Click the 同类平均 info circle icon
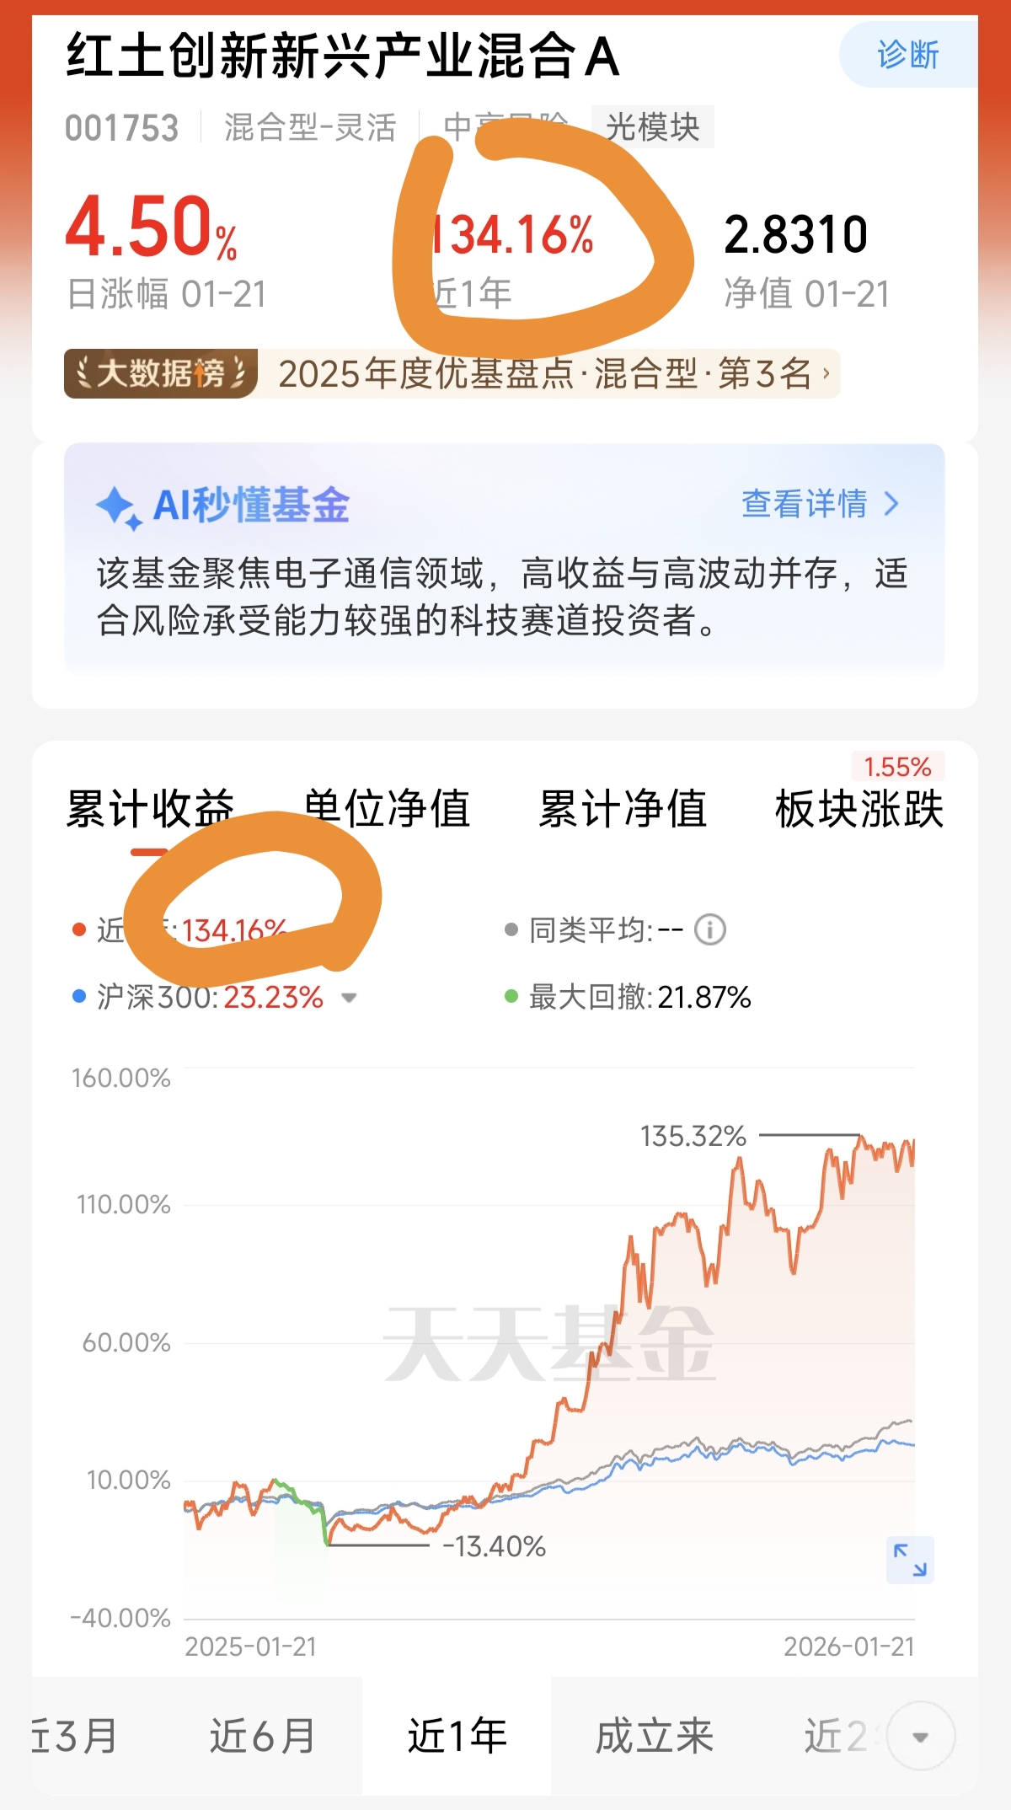Image resolution: width=1011 pixels, height=1810 pixels. tap(710, 930)
